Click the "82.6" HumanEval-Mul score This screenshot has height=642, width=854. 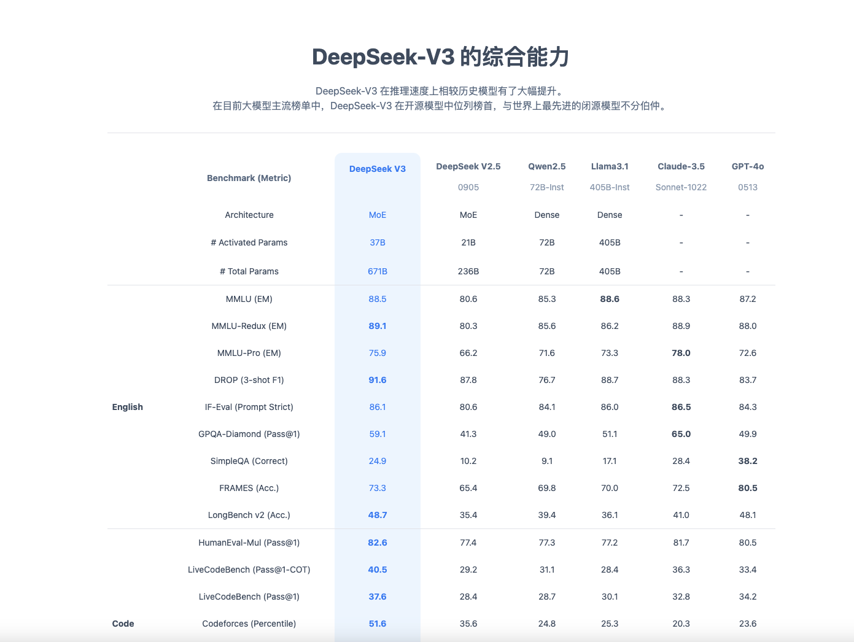(x=378, y=543)
